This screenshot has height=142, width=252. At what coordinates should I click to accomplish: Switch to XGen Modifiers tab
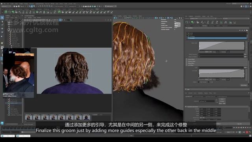pyautogui.click(x=205, y=26)
